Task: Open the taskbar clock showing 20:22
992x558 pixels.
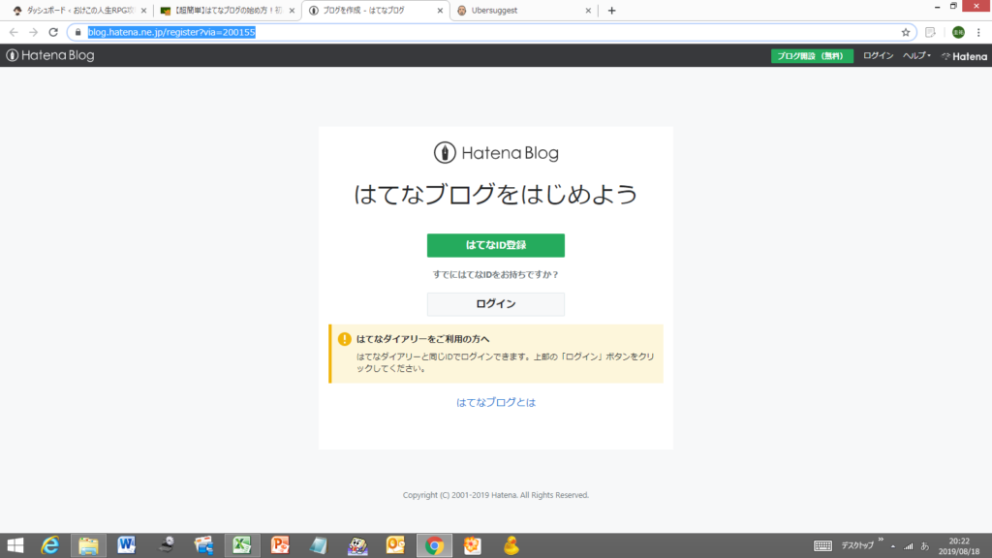Action: click(x=959, y=546)
